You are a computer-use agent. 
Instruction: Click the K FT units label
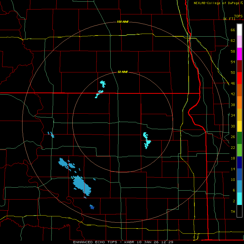click(229, 19)
